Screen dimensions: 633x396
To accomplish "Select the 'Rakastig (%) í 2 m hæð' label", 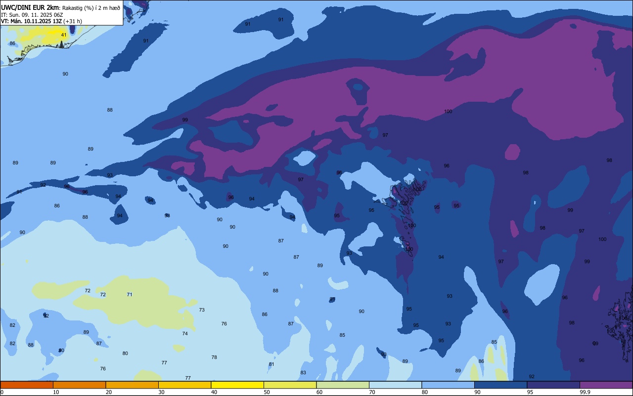I will pos(91,7).
